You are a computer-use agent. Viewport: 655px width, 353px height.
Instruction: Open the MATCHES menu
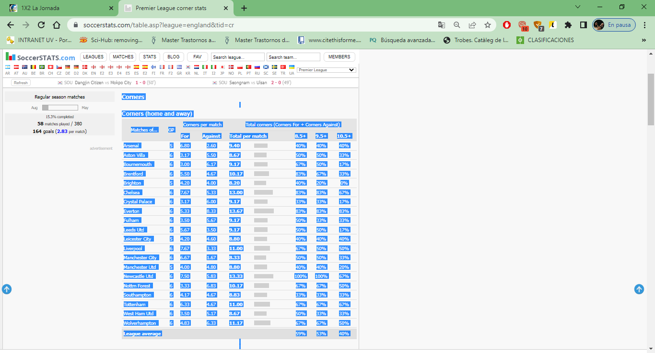123,57
